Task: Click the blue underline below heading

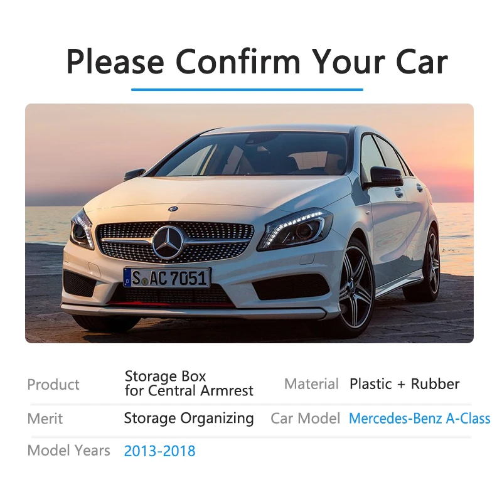Action: [x=247, y=90]
